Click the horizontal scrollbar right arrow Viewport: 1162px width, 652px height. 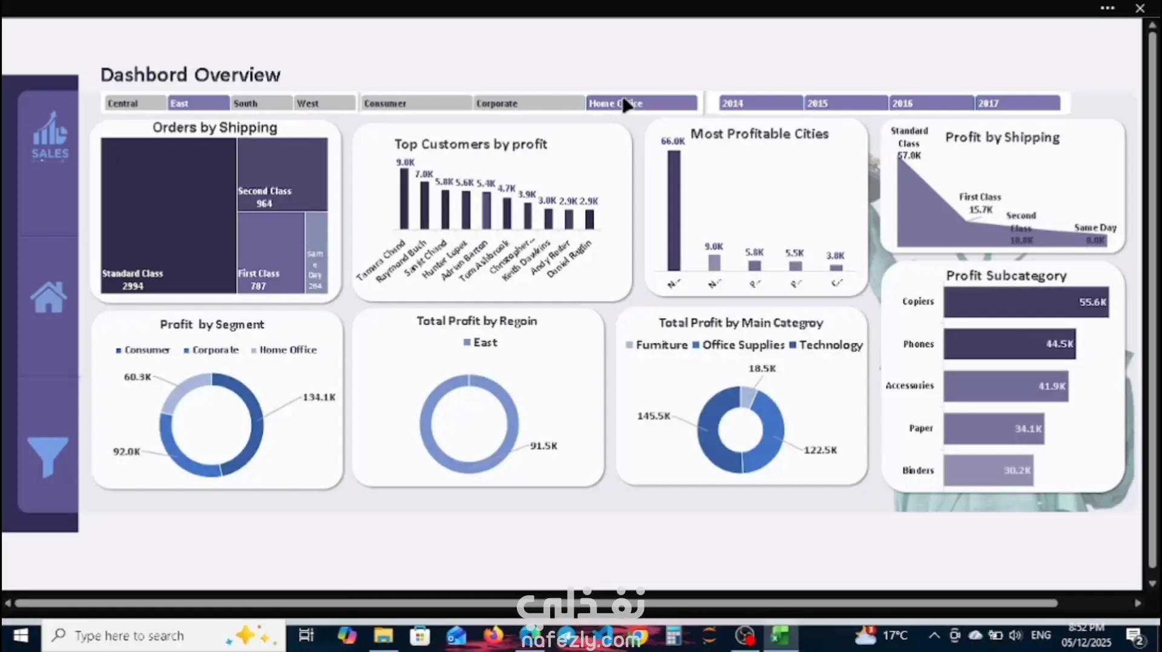tap(1138, 603)
